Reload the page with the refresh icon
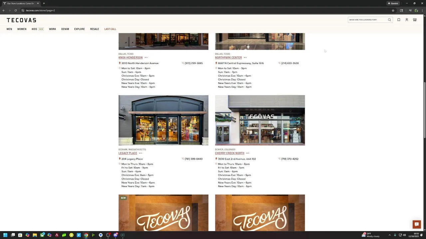Image resolution: width=426 pixels, height=239 pixels. 15,10
